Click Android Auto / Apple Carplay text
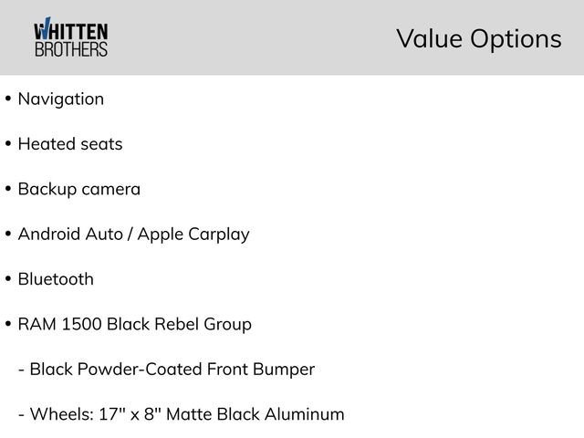 133,235
